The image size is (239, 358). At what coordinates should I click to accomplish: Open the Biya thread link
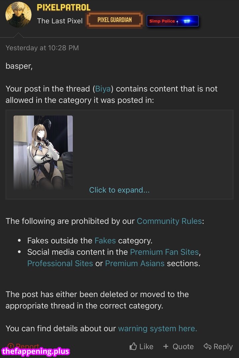point(103,89)
